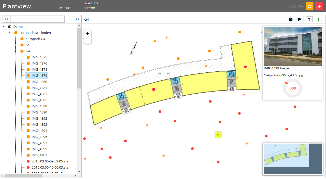This screenshot has width=326, height=179.
Task: Click the camera snapshot icon
Action: pyautogui.click(x=290, y=19)
